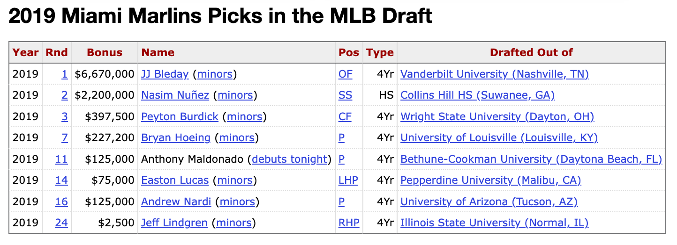Click the SS position link
Image resolution: width=677 pixels, height=245 pixels.
(345, 95)
